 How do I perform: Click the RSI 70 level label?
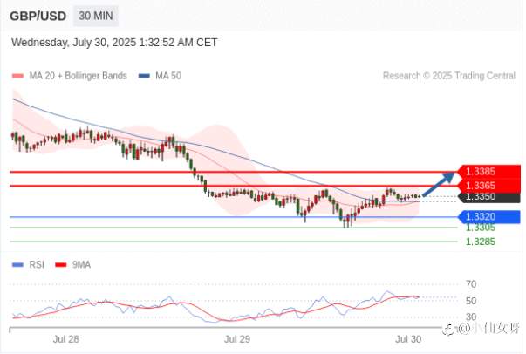click(471, 284)
